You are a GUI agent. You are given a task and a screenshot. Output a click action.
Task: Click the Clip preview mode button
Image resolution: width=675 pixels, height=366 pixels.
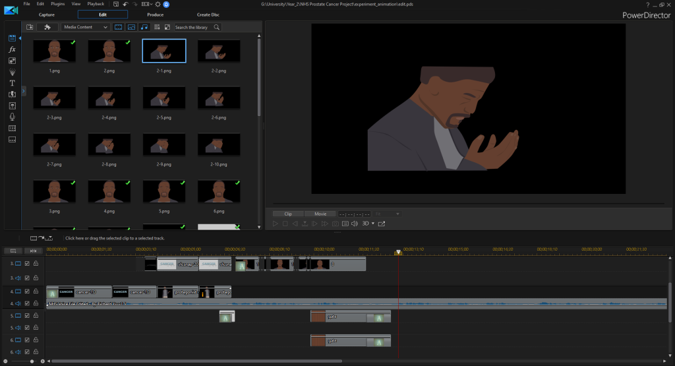coord(288,214)
